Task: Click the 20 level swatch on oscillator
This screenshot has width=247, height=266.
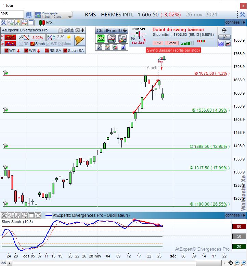Action: (x=239, y=247)
